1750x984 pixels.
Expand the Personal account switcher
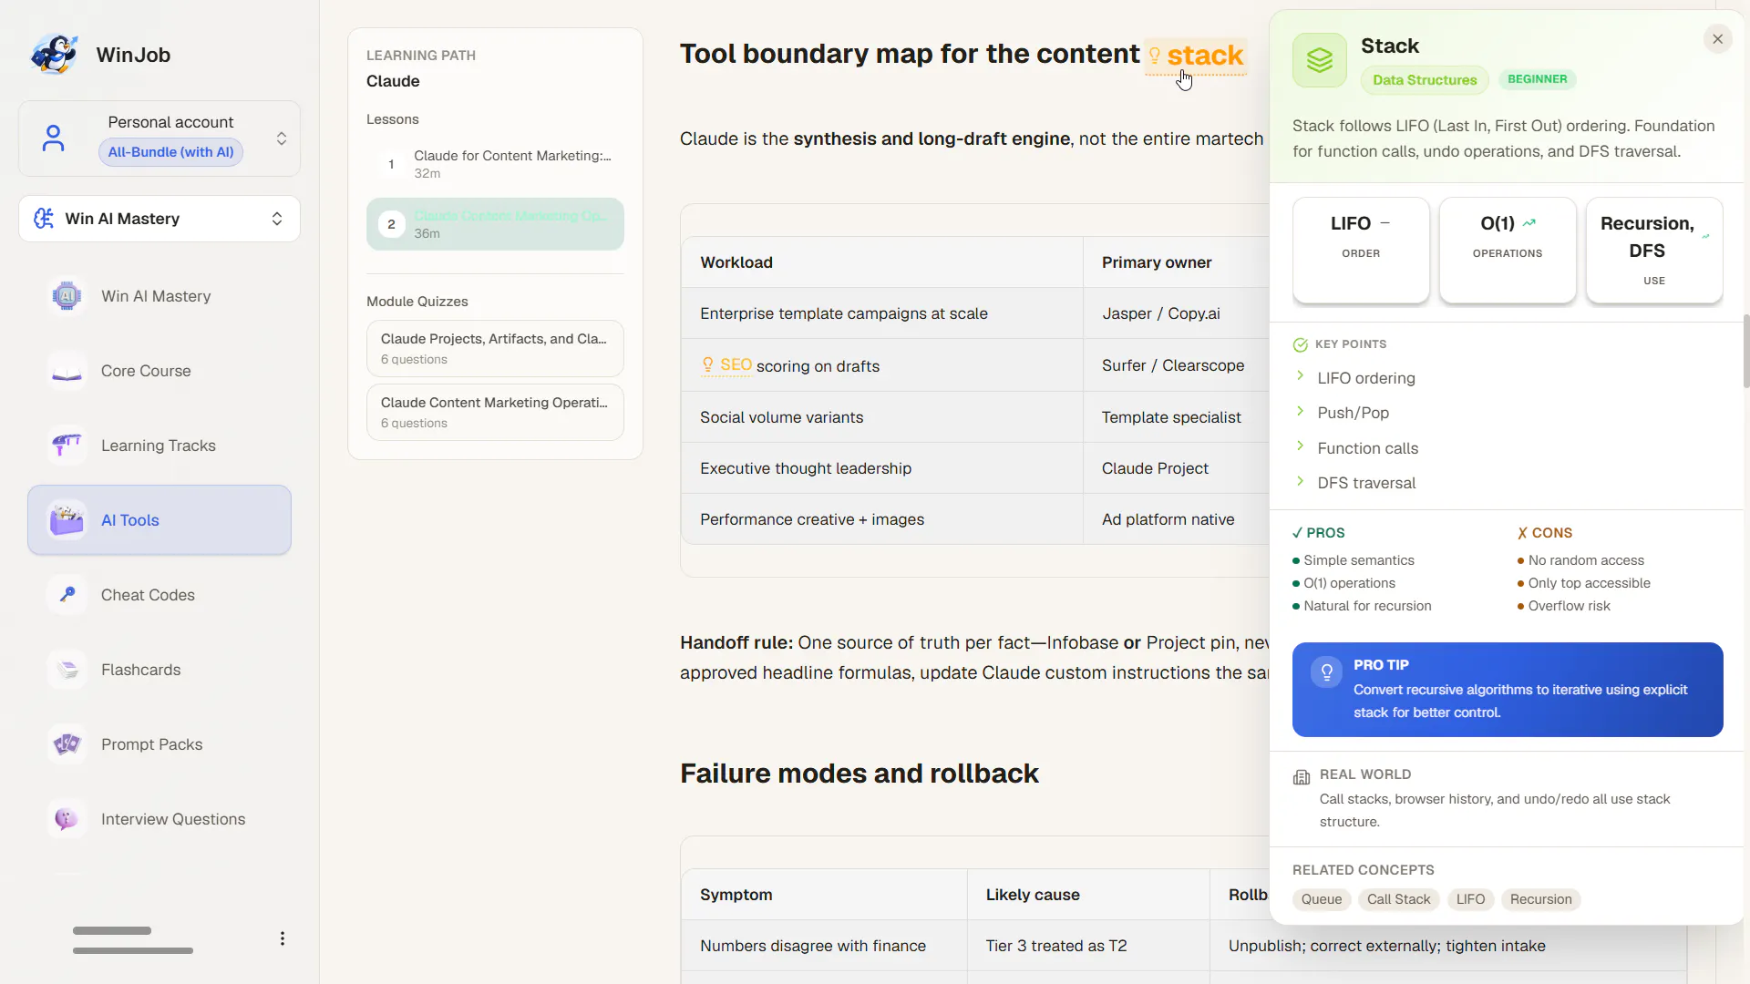(x=160, y=138)
